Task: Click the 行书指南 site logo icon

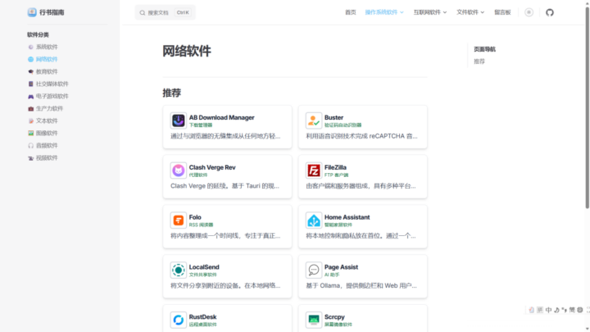Action: click(x=32, y=12)
